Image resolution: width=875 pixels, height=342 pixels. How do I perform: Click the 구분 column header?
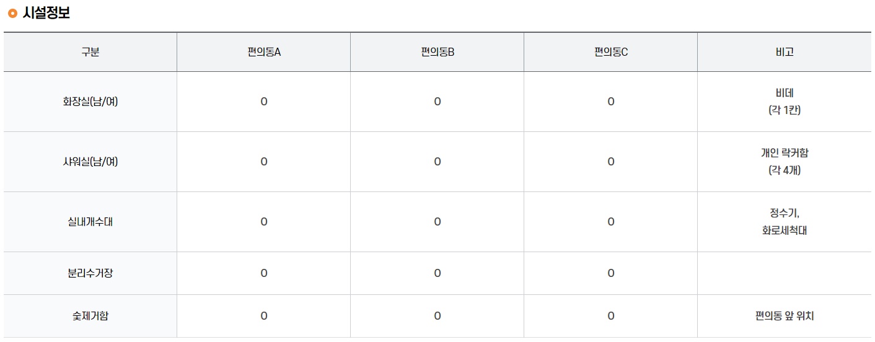(x=90, y=52)
